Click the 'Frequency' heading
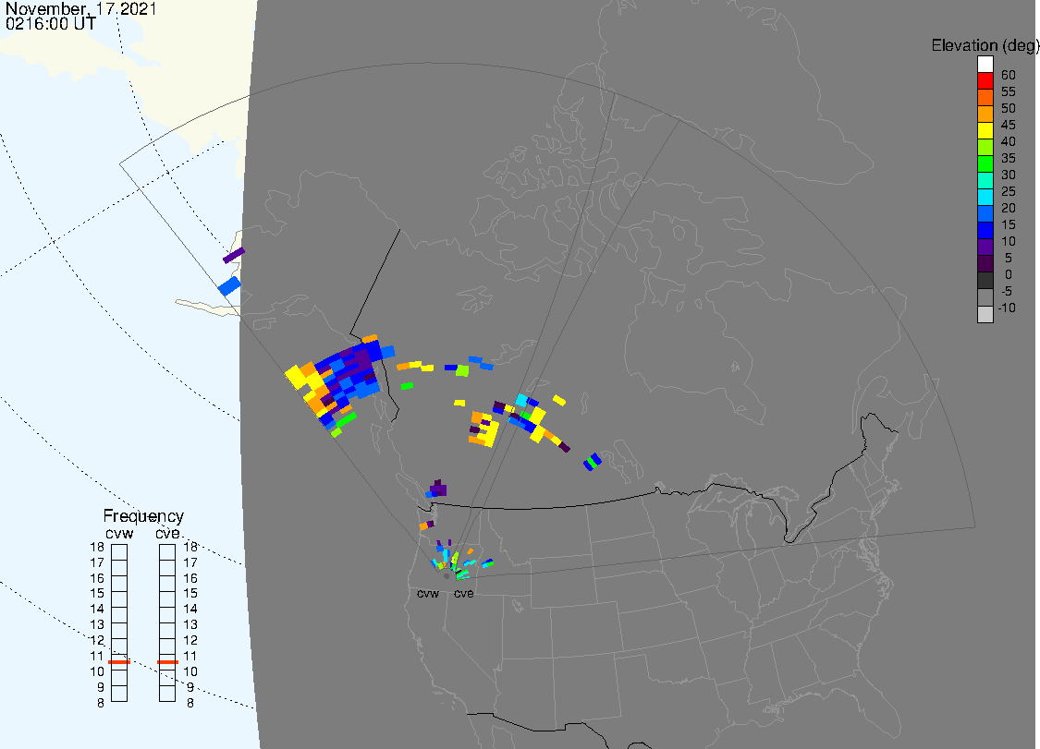 coord(143,515)
